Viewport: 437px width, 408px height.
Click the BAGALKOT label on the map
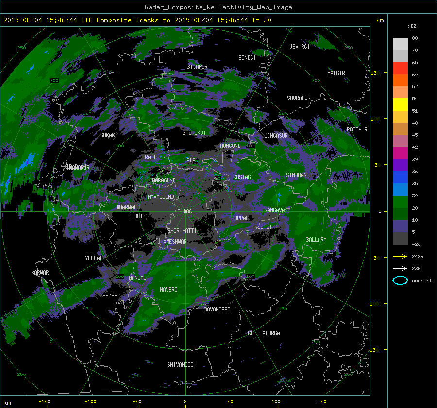(x=194, y=133)
